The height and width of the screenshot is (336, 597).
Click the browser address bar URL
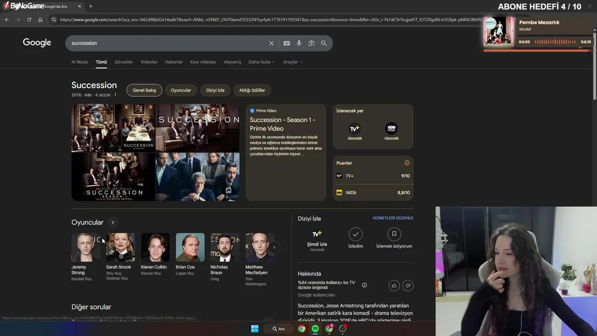(x=271, y=20)
